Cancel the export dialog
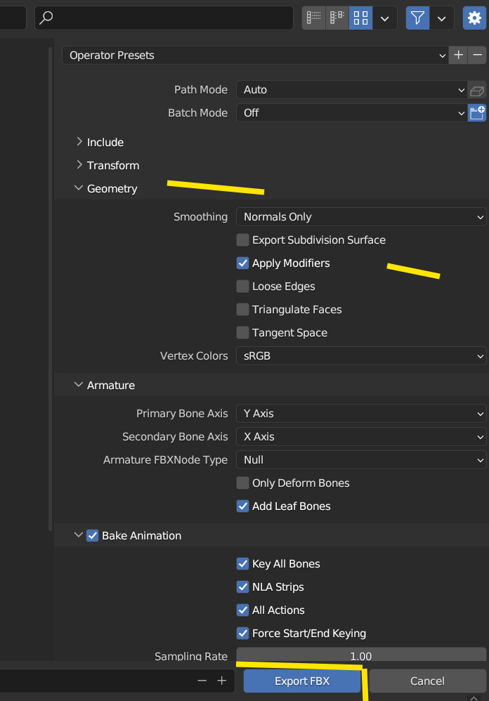 [427, 681]
